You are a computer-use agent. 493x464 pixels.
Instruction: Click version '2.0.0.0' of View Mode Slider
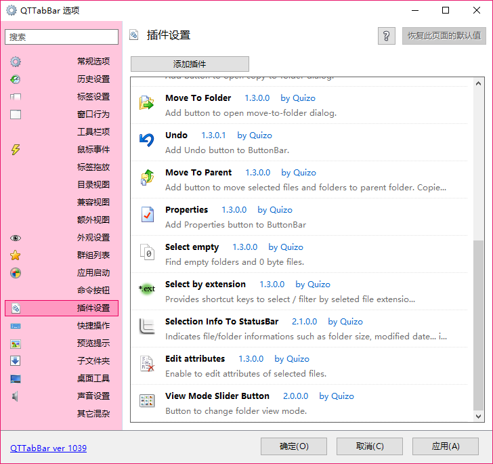pos(295,396)
